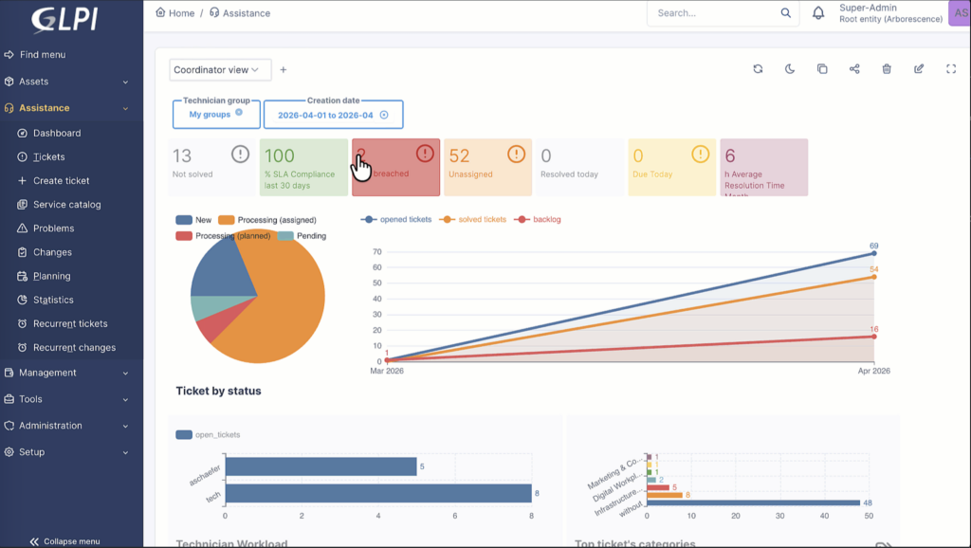Click the Problems warning triangle icon
The width and height of the screenshot is (971, 548).
point(23,228)
